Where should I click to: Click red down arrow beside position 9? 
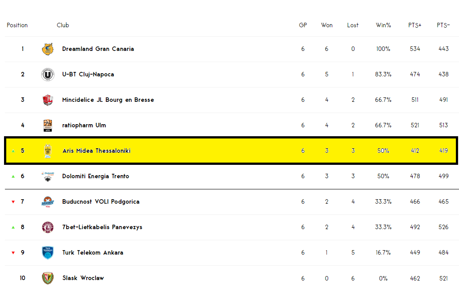13,253
